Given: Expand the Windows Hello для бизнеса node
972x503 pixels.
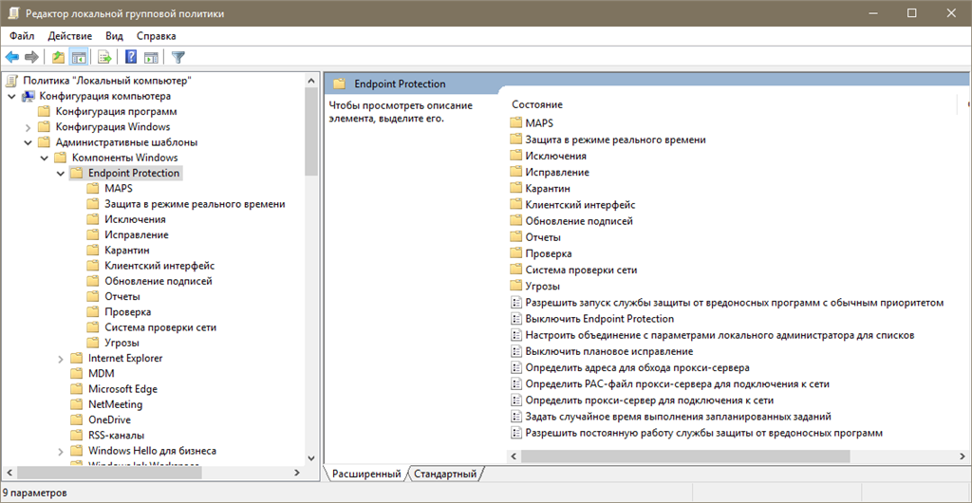Looking at the screenshot, I should pyautogui.click(x=60, y=451).
